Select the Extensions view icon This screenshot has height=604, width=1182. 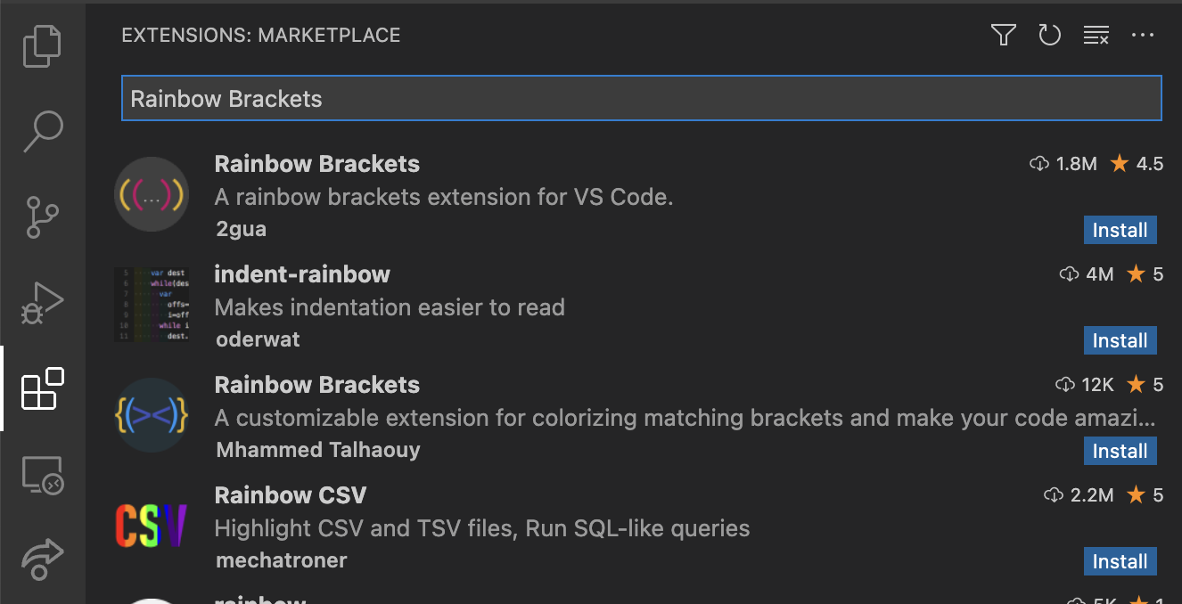coord(42,388)
